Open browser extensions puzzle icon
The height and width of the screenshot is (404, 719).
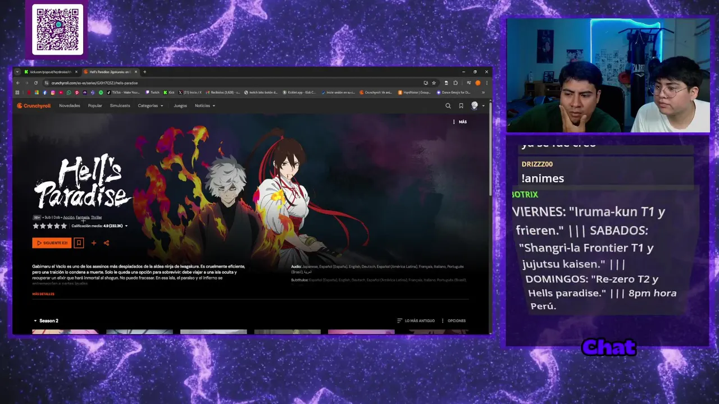click(455, 83)
